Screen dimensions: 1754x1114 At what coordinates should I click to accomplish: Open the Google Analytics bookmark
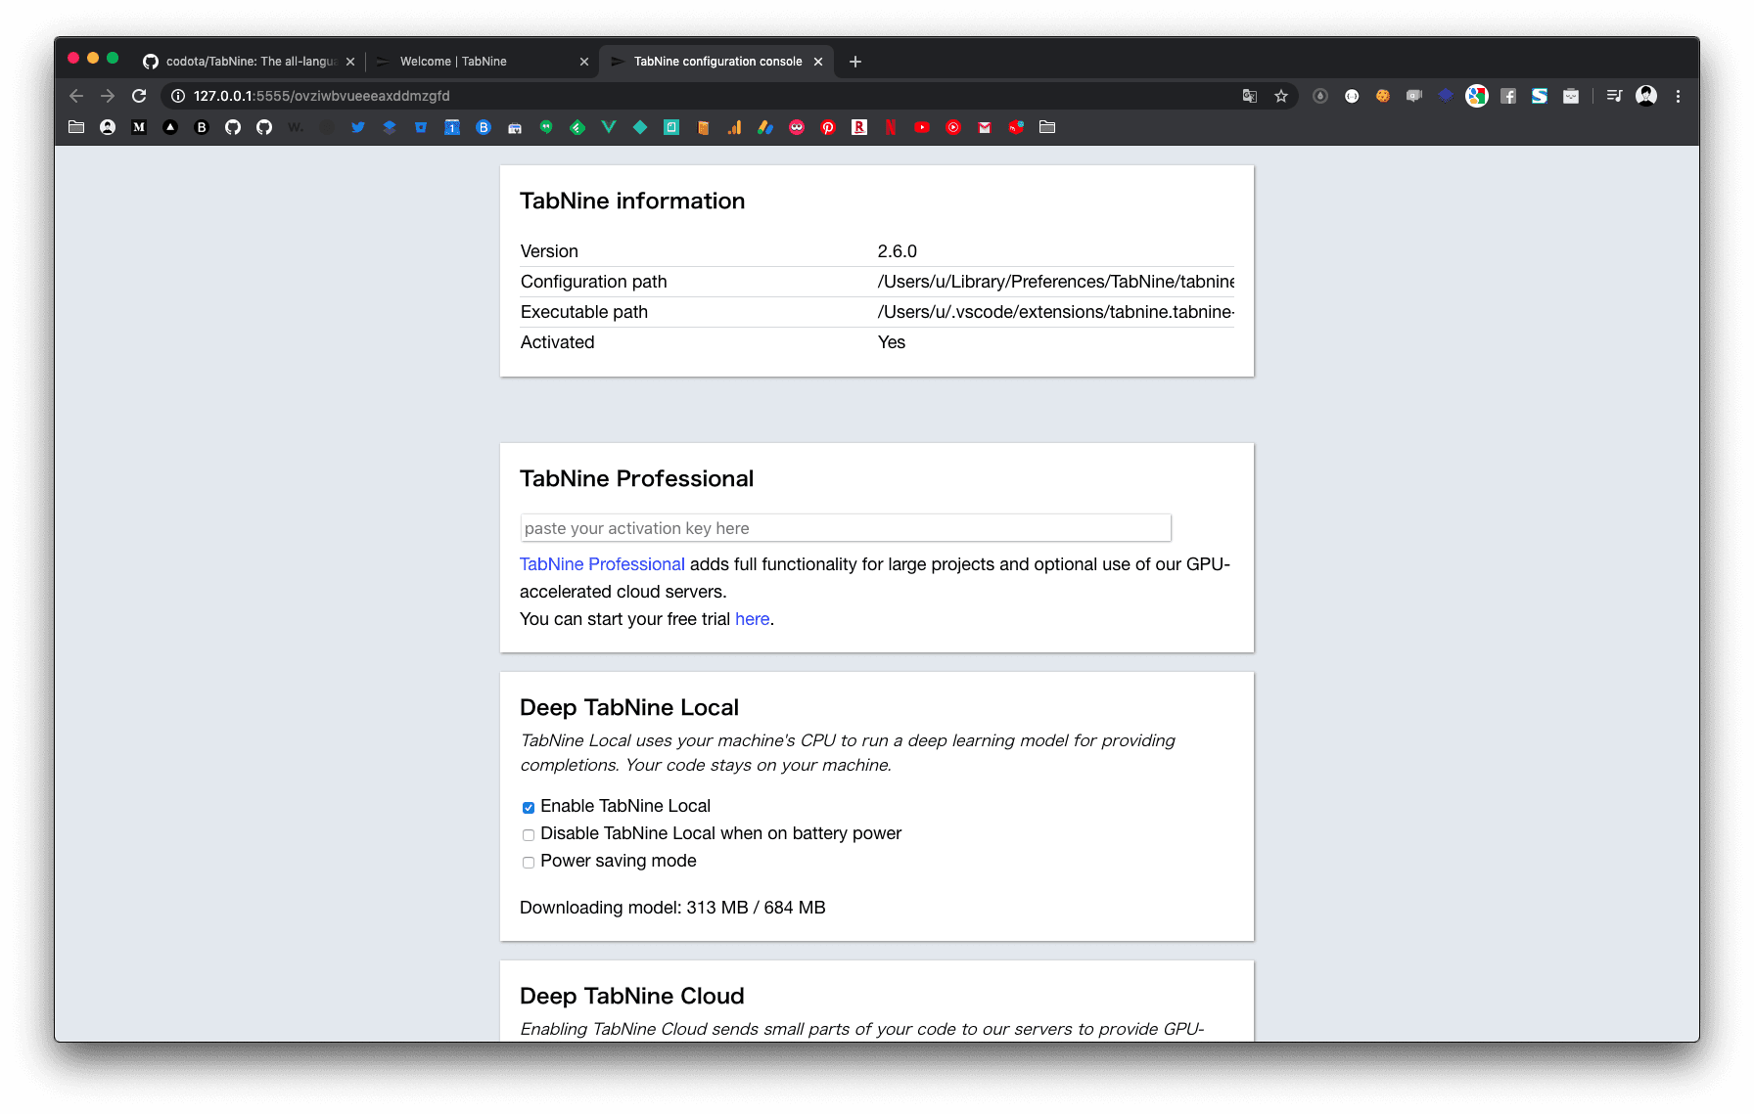[734, 127]
